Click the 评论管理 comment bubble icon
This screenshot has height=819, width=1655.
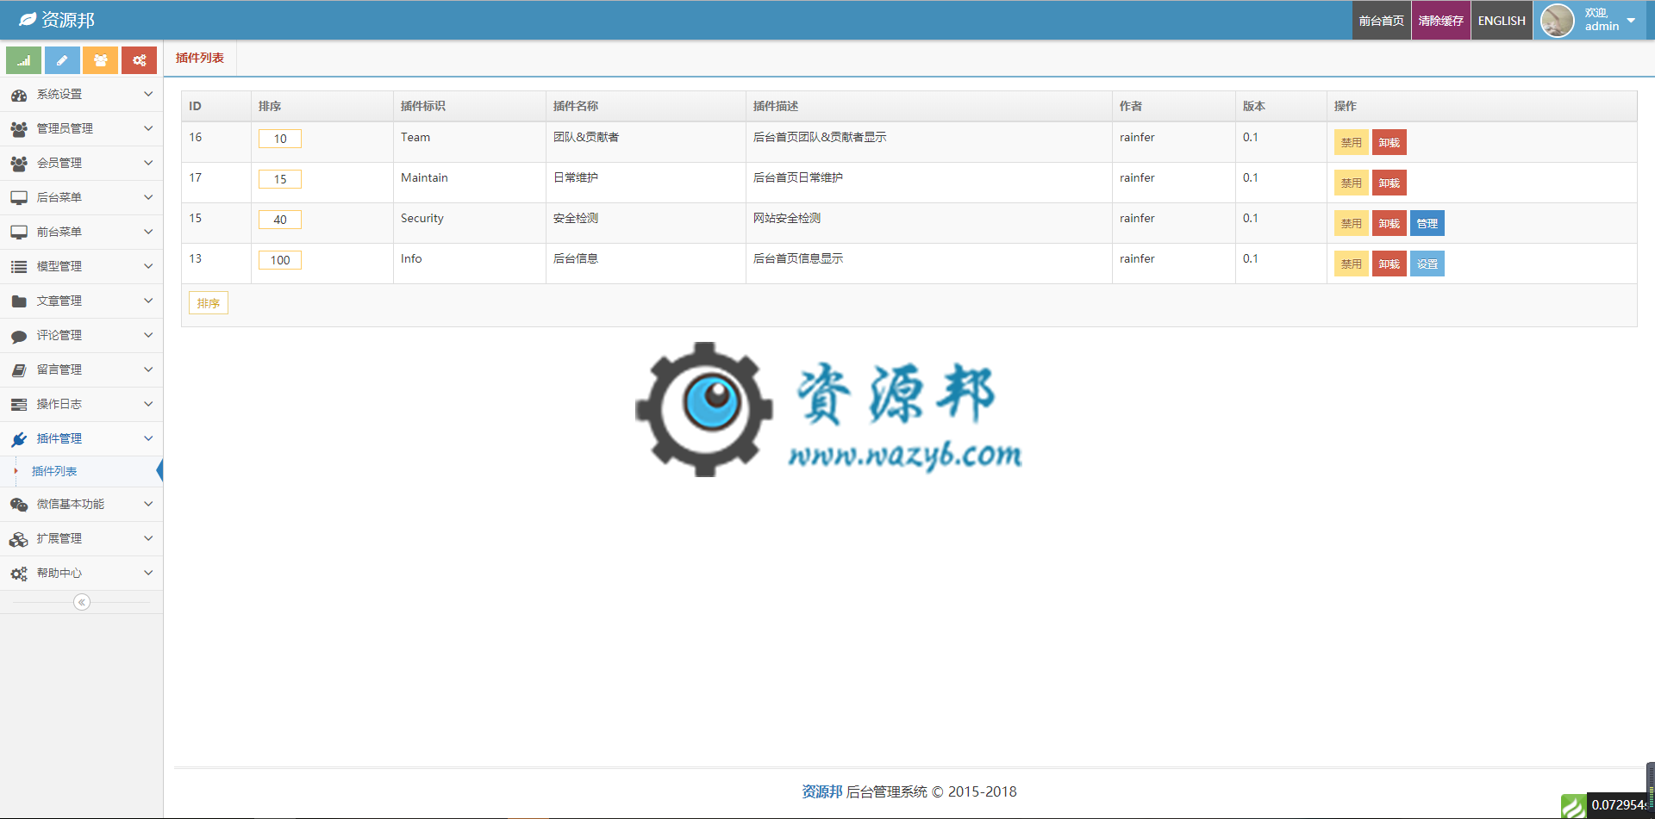(19, 336)
